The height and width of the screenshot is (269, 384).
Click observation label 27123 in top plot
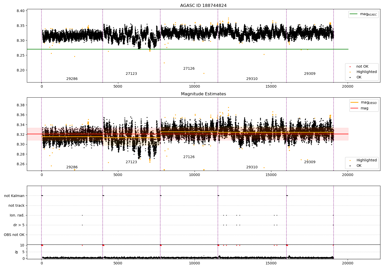[131, 74]
